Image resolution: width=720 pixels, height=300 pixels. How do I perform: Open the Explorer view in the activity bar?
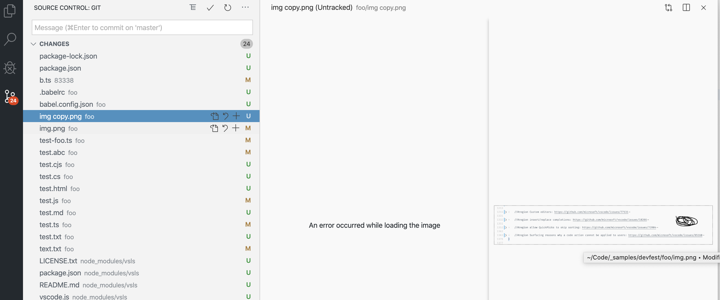(10, 11)
